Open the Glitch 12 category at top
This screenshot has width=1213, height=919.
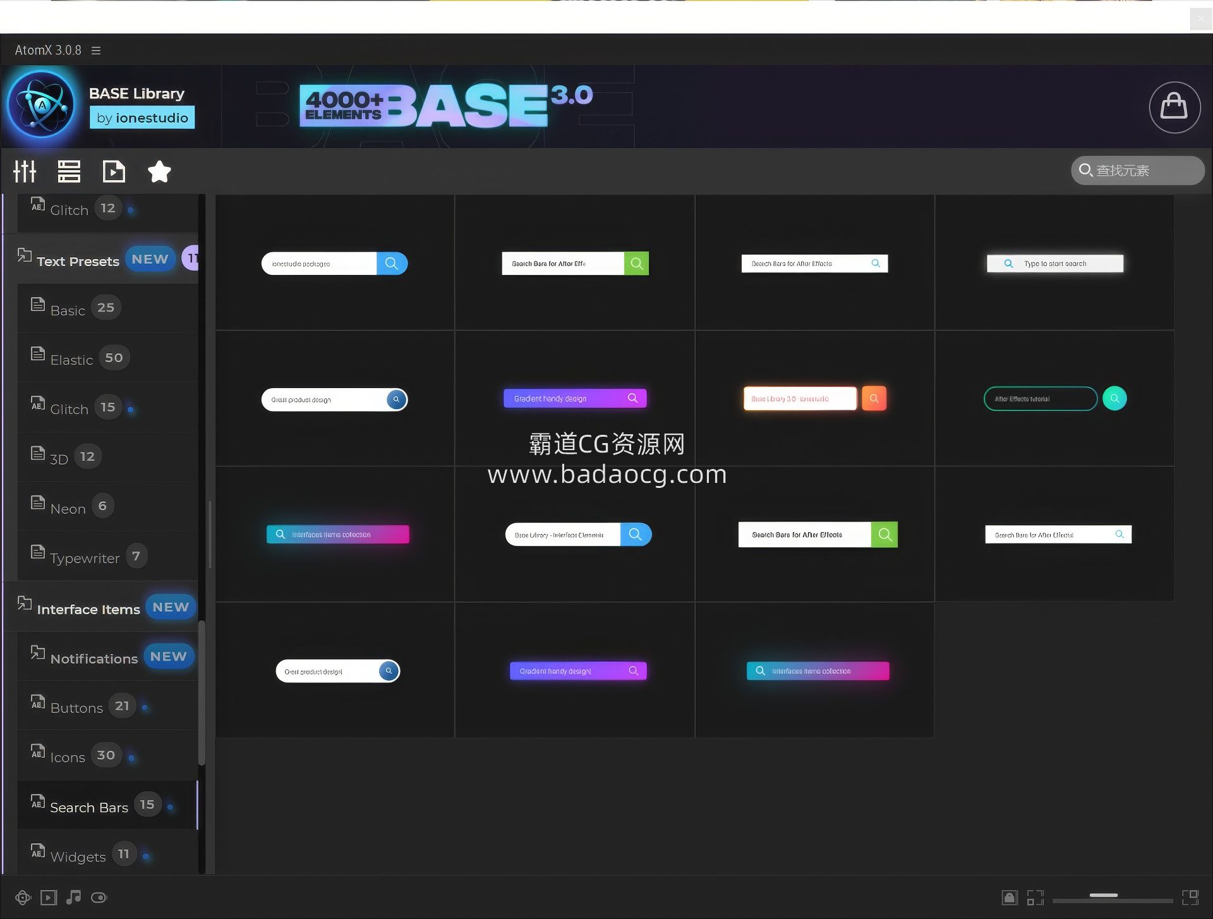coord(107,212)
